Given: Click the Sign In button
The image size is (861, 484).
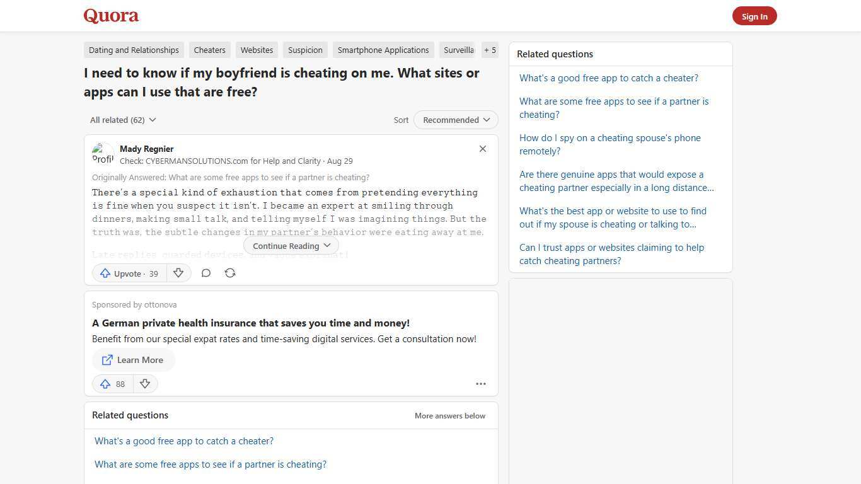Looking at the screenshot, I should [x=754, y=16].
